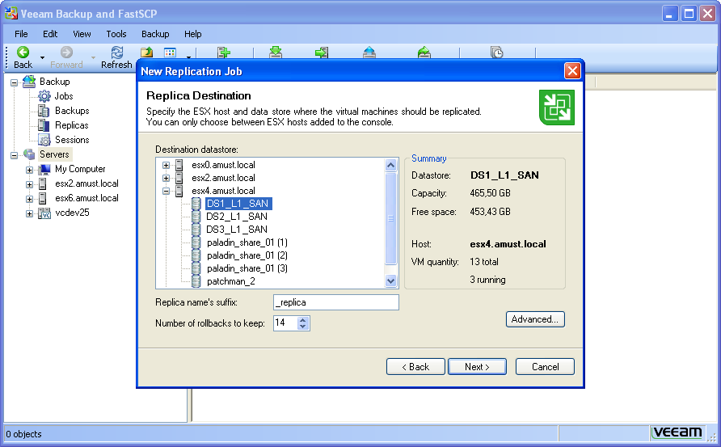Select datastore DS1_L1_SAN
Screen dimensions: 721x447
click(238, 204)
